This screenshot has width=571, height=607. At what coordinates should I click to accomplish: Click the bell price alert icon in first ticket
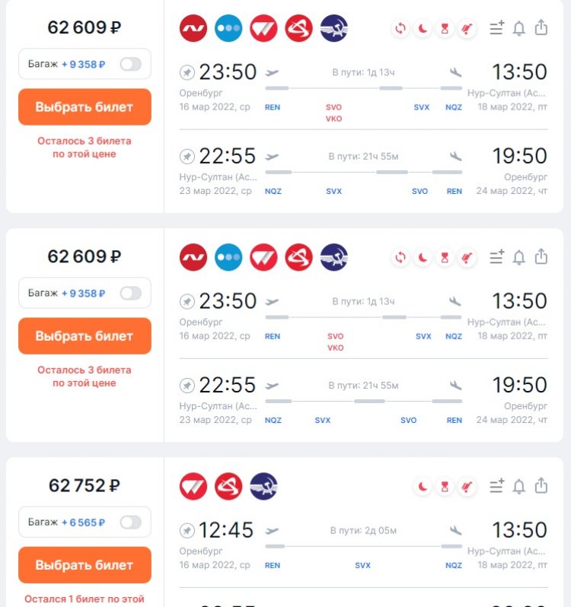point(518,28)
